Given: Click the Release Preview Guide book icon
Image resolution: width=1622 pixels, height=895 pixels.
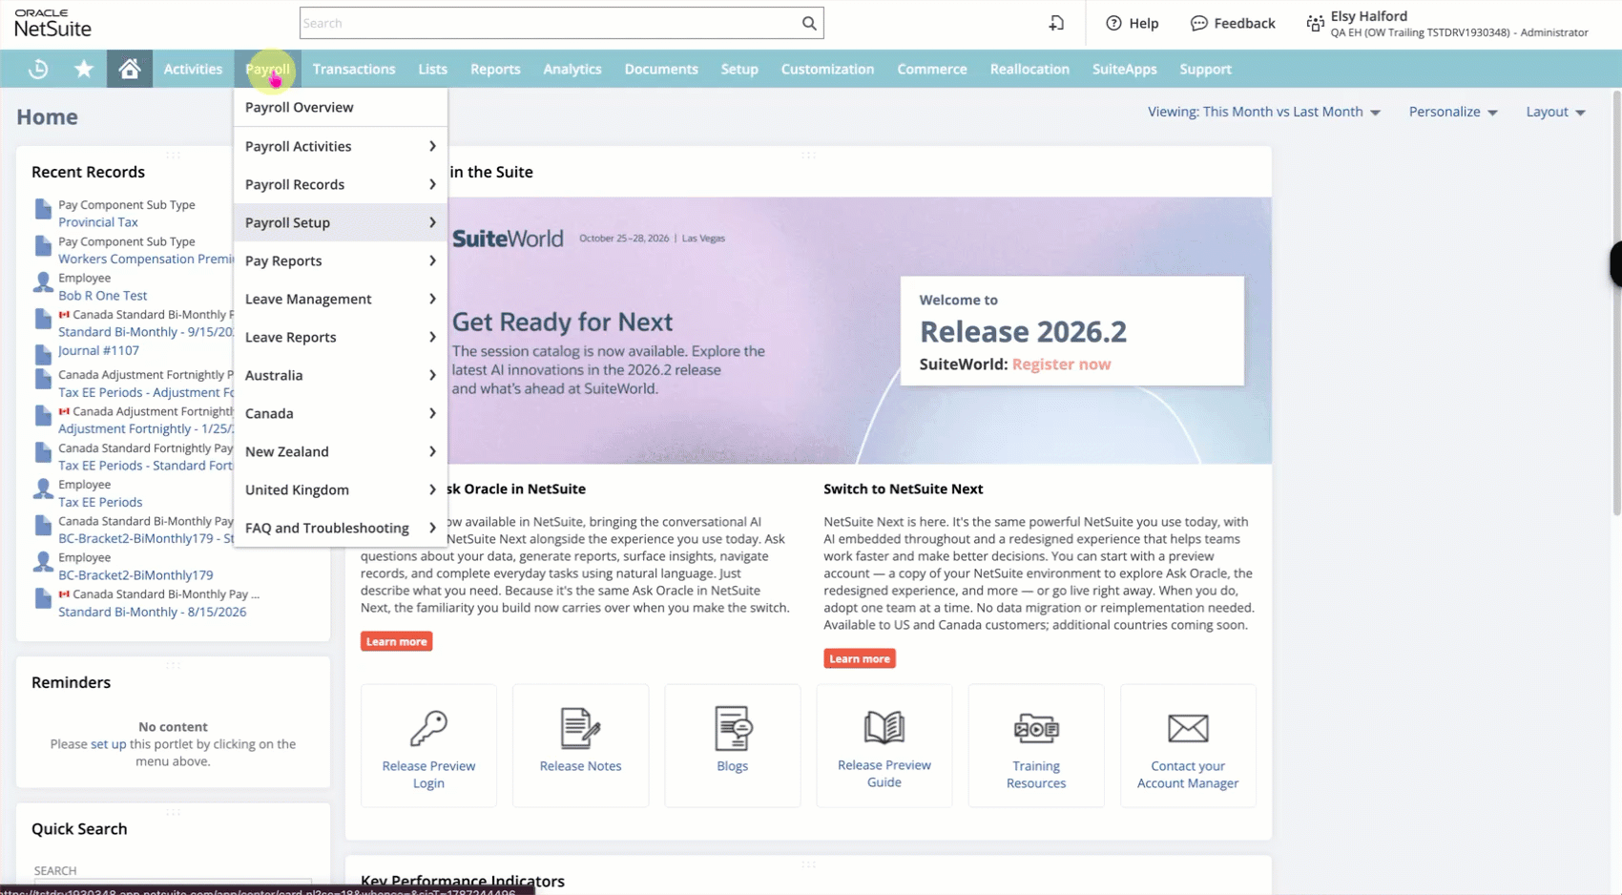Looking at the screenshot, I should coord(884,727).
